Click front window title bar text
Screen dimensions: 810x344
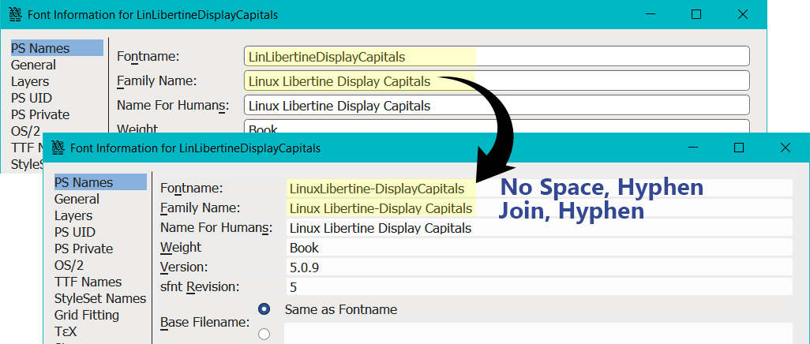(x=195, y=148)
